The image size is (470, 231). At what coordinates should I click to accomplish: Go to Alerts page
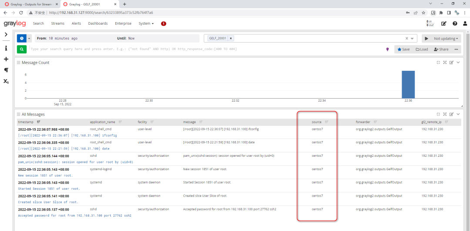pos(76,23)
